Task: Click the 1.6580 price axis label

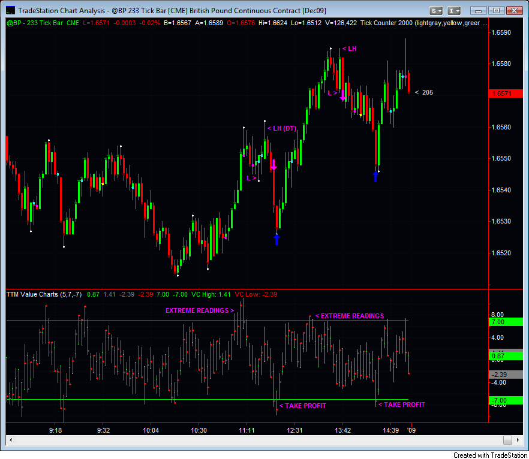Action: (501, 64)
